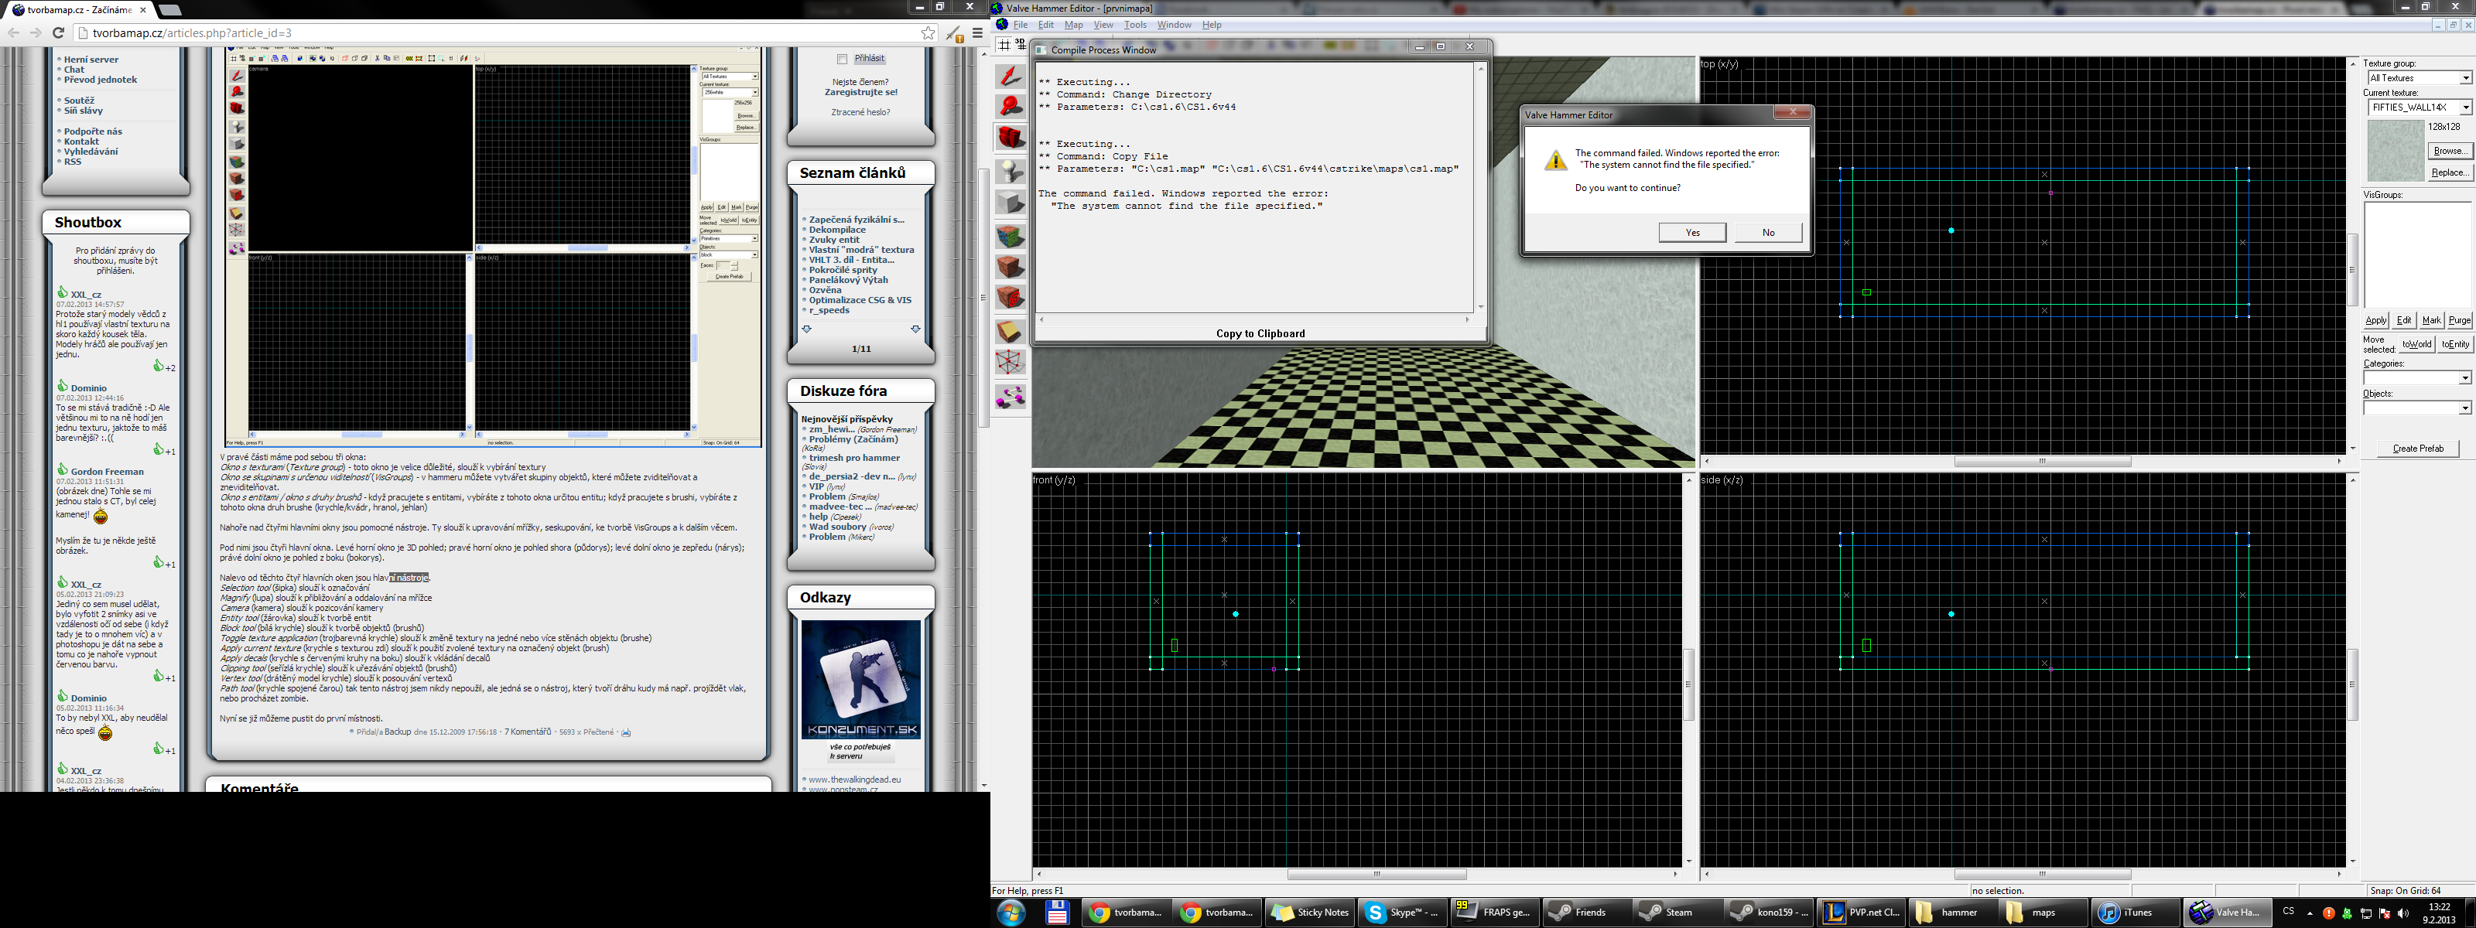The image size is (2476, 928).
Task: Open the Tools menu
Action: coord(1134,25)
